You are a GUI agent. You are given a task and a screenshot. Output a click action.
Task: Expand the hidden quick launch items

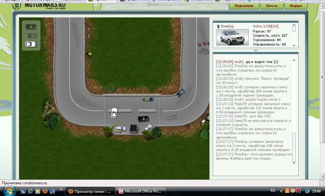[x=62, y=190]
